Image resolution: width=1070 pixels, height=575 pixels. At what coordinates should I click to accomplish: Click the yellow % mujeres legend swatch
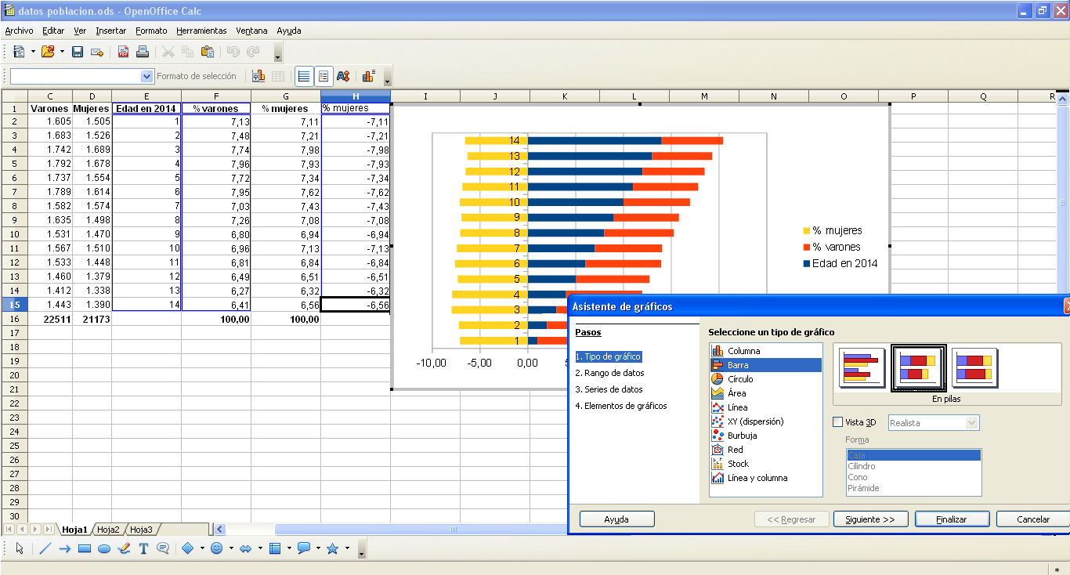point(806,231)
